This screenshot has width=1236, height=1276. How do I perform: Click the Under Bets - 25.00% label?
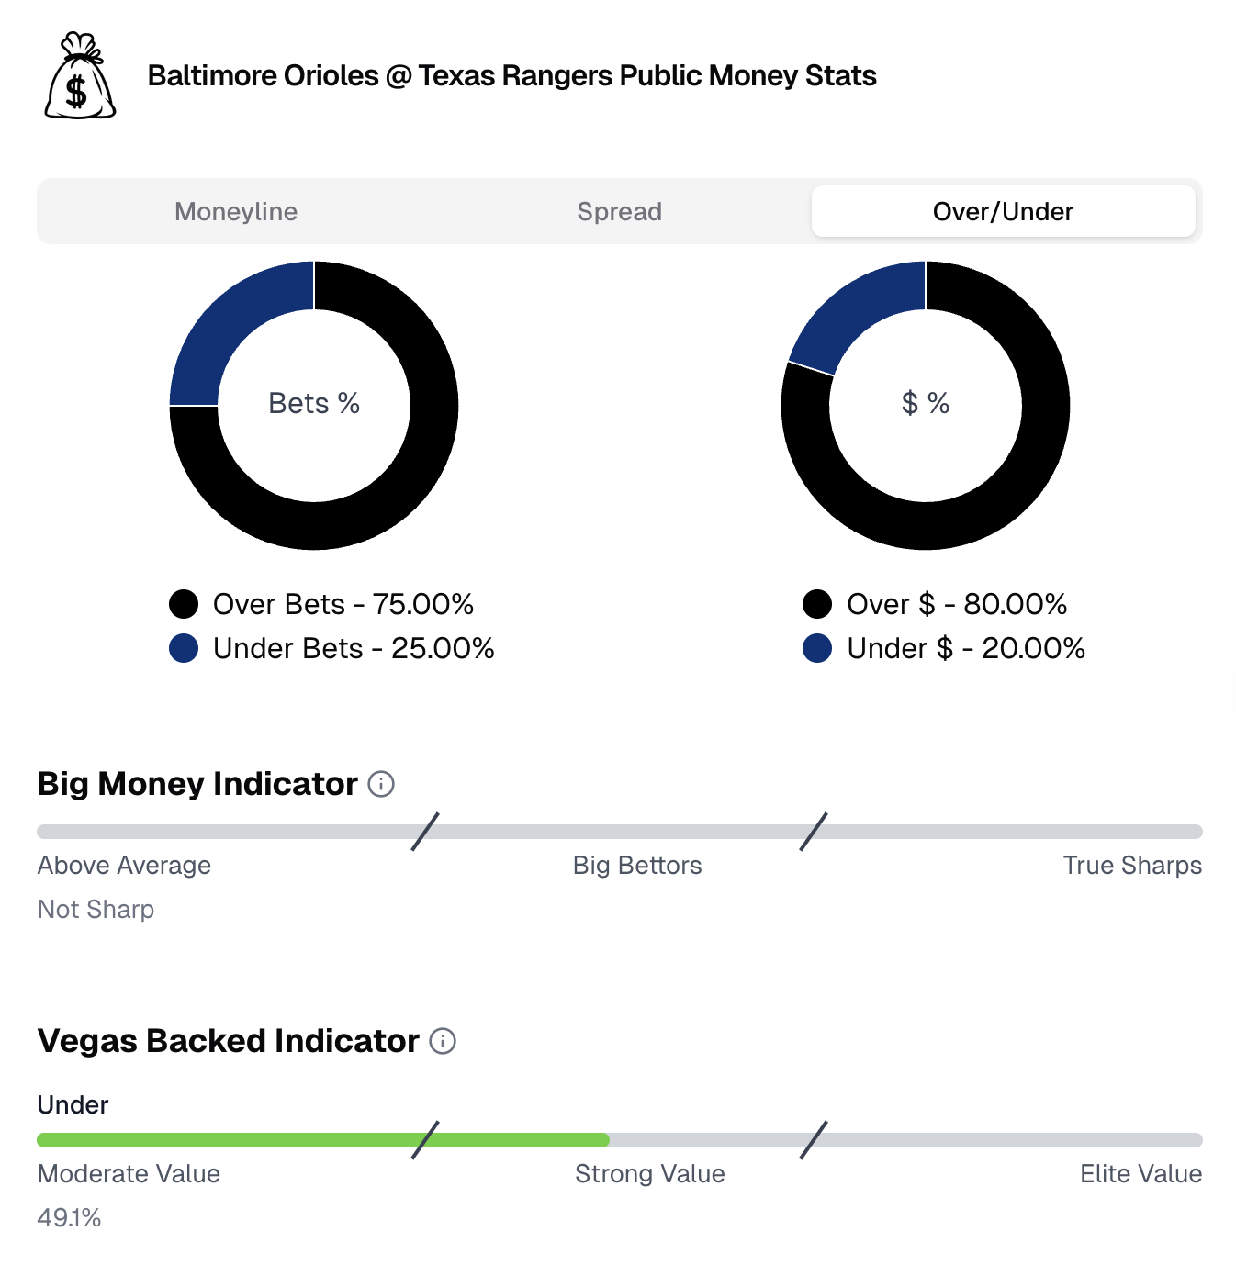354,648
